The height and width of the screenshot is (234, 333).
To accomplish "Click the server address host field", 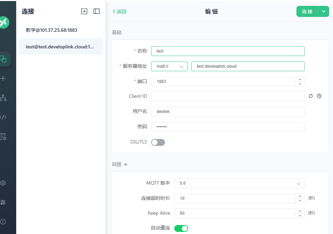I will (248, 66).
